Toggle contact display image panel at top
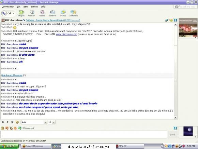The image size is (198, 149). pyautogui.click(x=176, y=20)
